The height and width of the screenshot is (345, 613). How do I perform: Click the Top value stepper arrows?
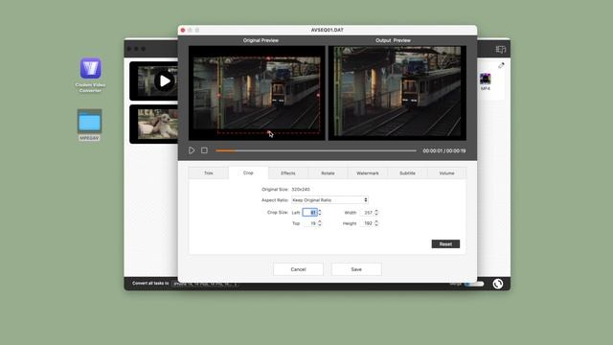coord(320,223)
